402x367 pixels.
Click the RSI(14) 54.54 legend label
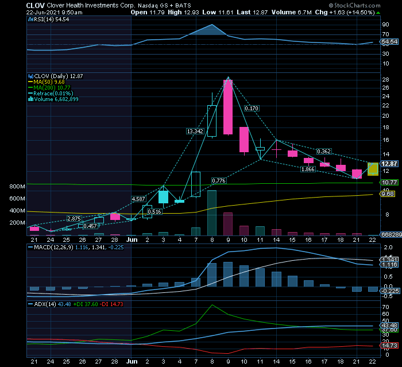tap(51, 19)
